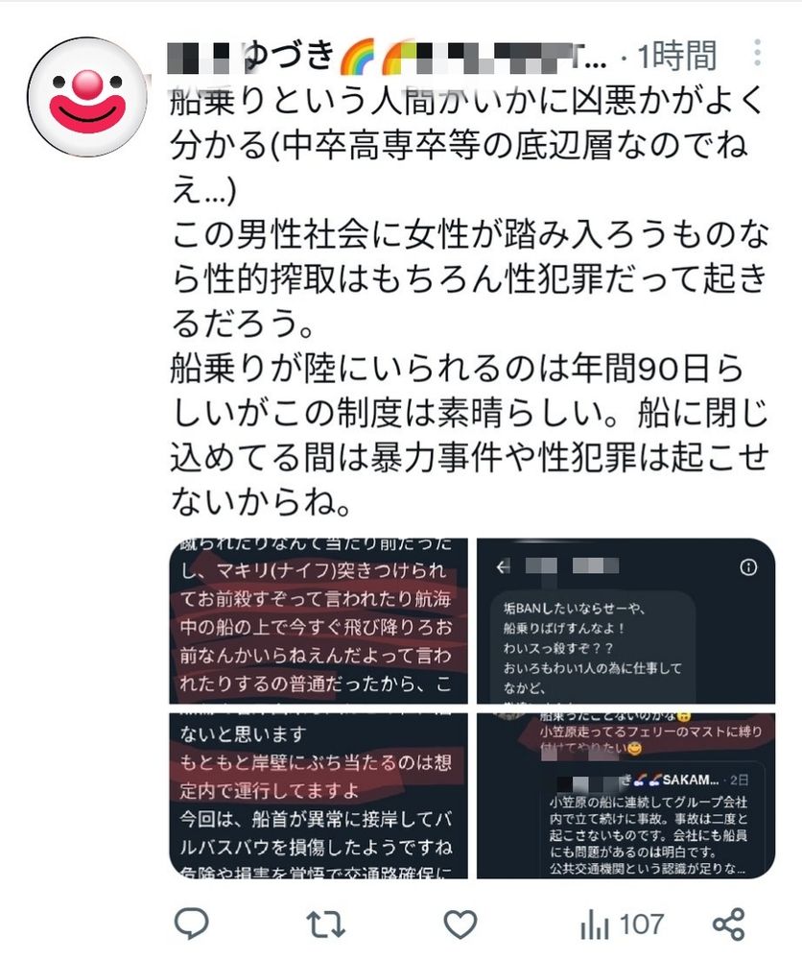The image size is (802, 960).
Task: Select the tweet text starting 船乗りという人間
Action: (466, 145)
